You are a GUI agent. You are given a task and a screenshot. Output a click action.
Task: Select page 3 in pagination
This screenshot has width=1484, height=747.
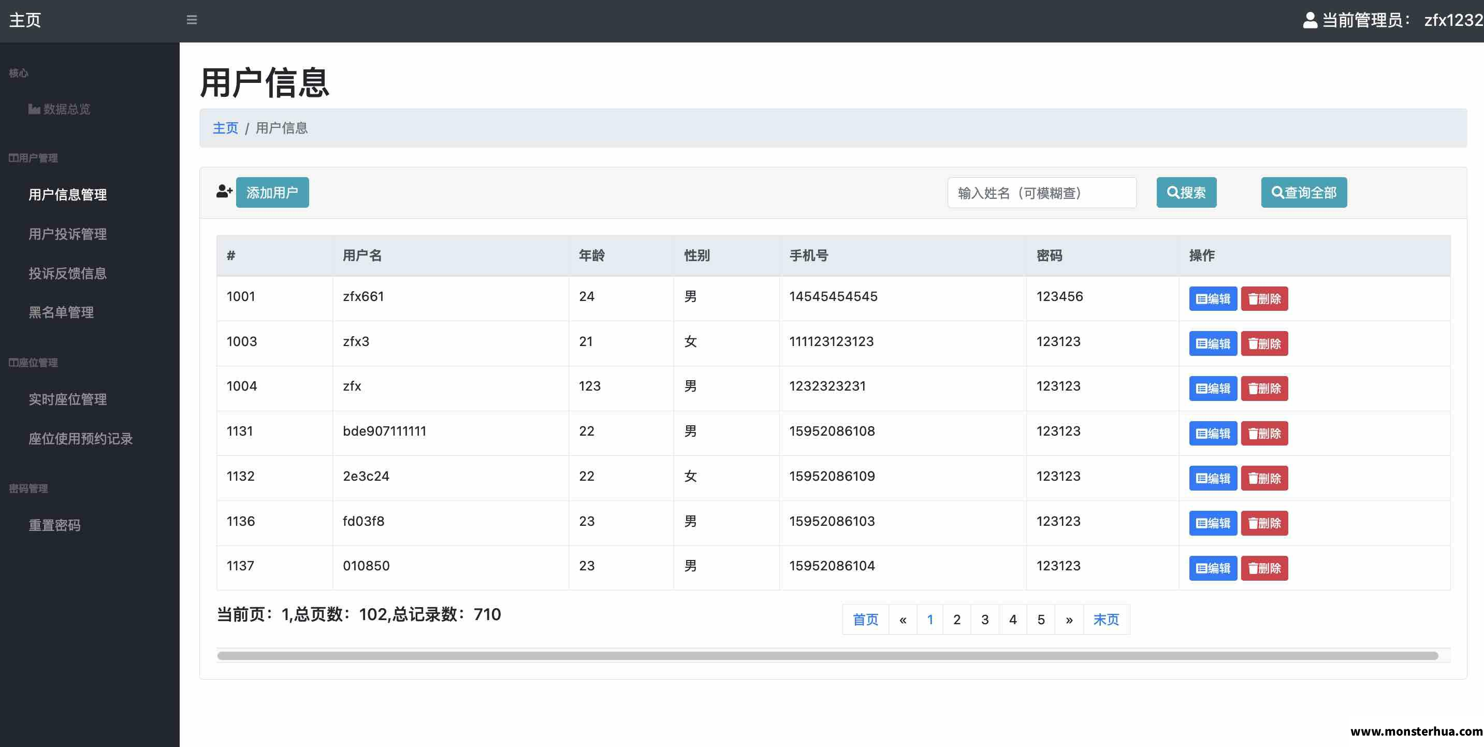pyautogui.click(x=985, y=620)
